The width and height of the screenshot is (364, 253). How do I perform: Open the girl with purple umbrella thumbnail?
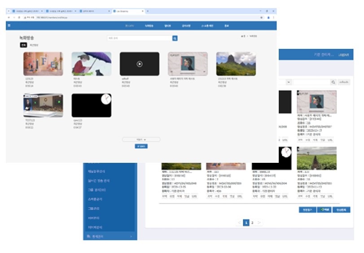[x=92, y=64]
